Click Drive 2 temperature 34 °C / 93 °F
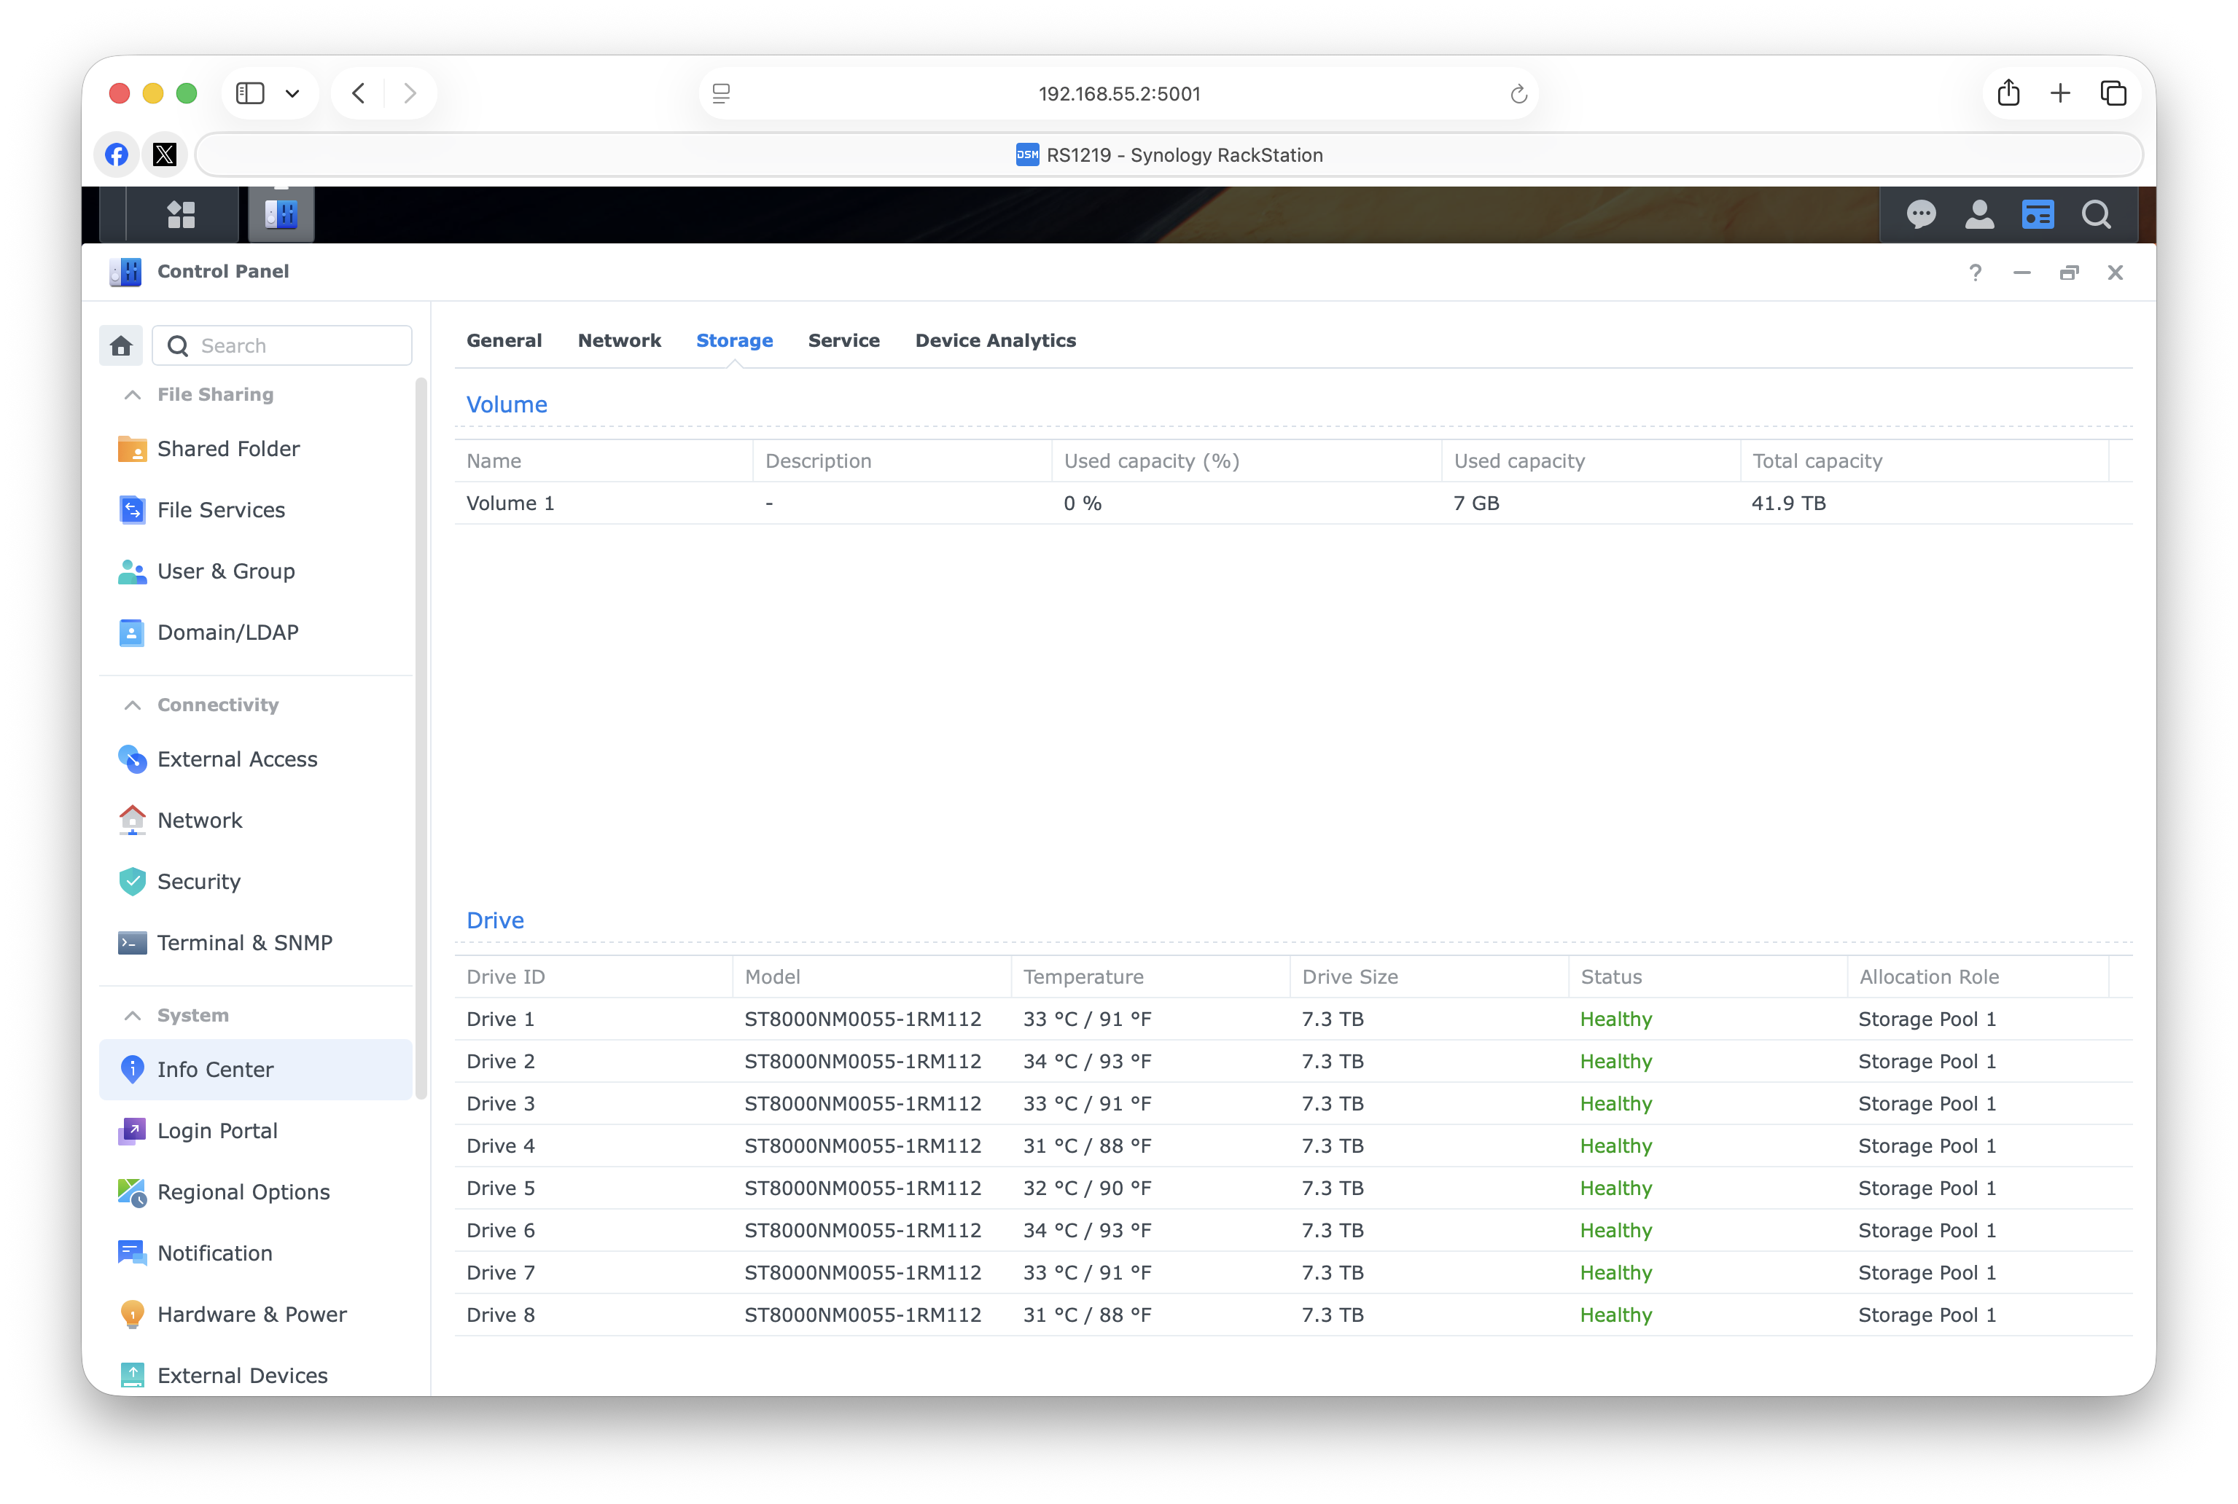The height and width of the screenshot is (1504, 2238). (1086, 1062)
